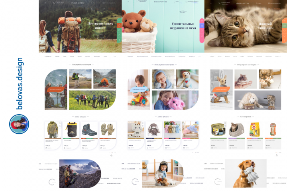The height and width of the screenshot is (191, 287).
Task: Open girl hugging pink toy image
Action: [175, 100]
